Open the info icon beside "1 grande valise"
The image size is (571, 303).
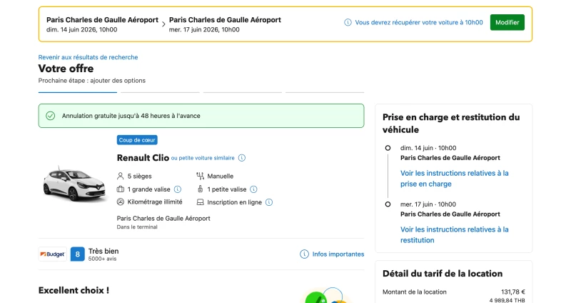tap(178, 189)
